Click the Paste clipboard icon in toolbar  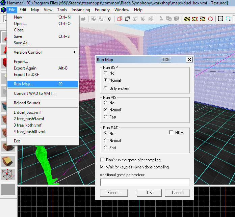[176, 19]
